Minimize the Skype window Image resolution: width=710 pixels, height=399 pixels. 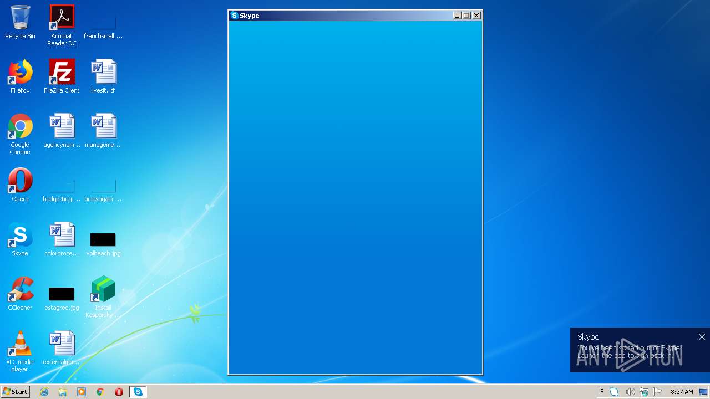click(457, 16)
